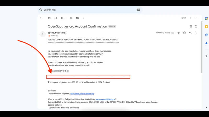Screen dimensions: 209x117
Task: Click the www.opensubtitles.org link in the ad text
Action: 105,99
